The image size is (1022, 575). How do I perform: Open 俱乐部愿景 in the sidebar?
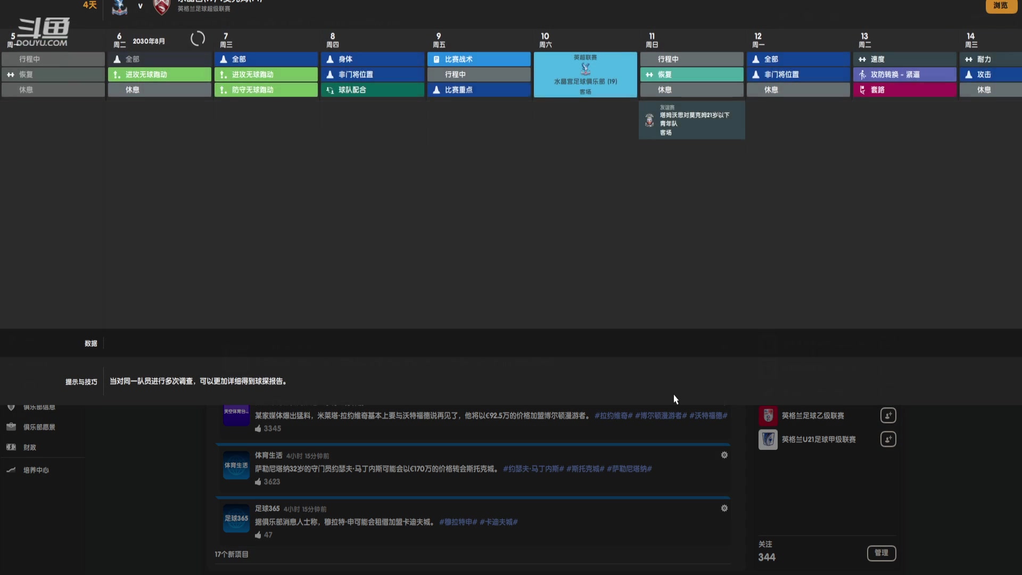[x=39, y=427]
